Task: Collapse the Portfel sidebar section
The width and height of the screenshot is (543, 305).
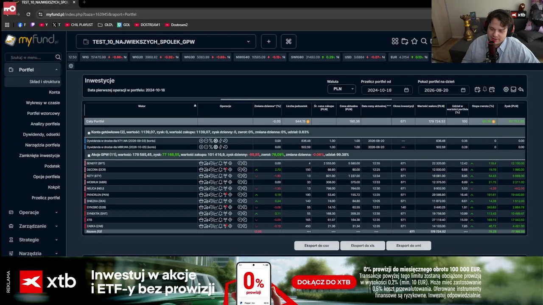Action: [33, 70]
